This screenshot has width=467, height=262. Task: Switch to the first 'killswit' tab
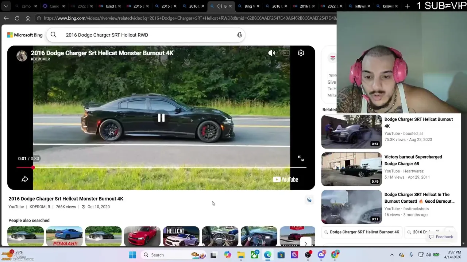pyautogui.click(x=360, y=6)
